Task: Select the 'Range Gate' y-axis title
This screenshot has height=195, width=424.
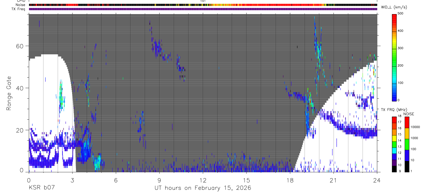Action: (x=9, y=93)
